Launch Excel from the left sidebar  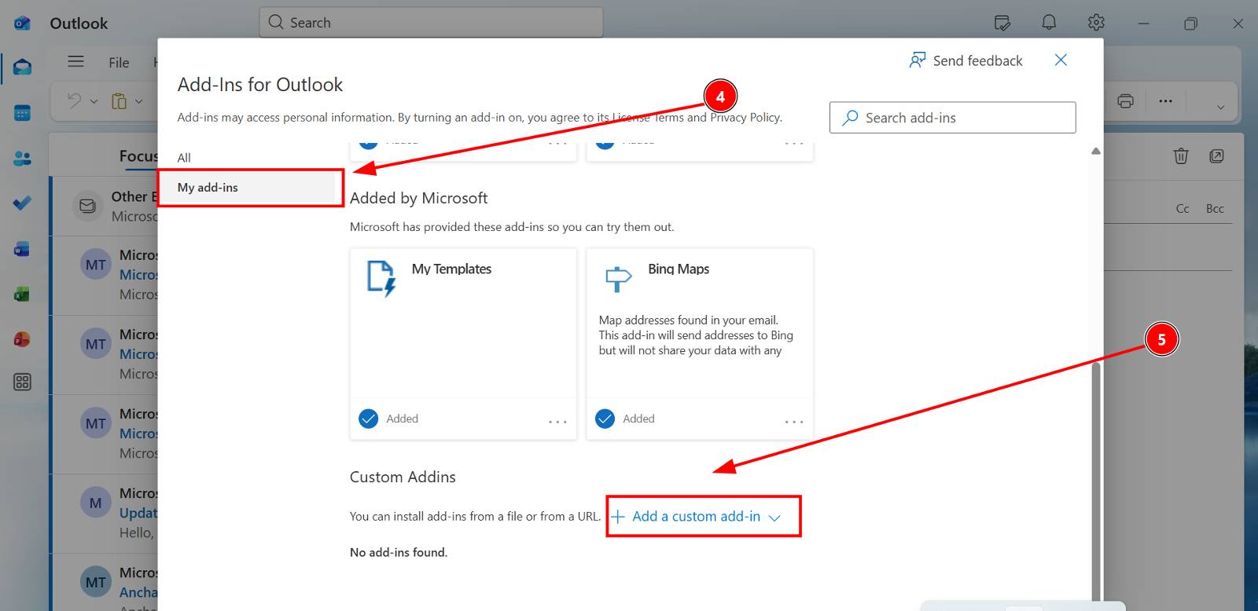[22, 295]
